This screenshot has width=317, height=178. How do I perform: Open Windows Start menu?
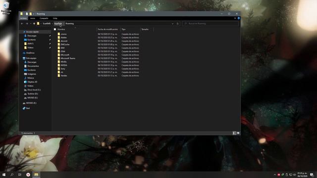[4, 175]
